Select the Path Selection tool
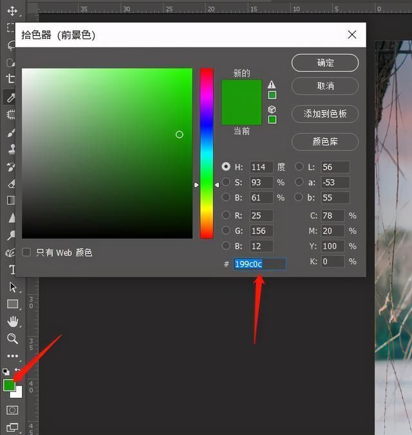 [13, 287]
